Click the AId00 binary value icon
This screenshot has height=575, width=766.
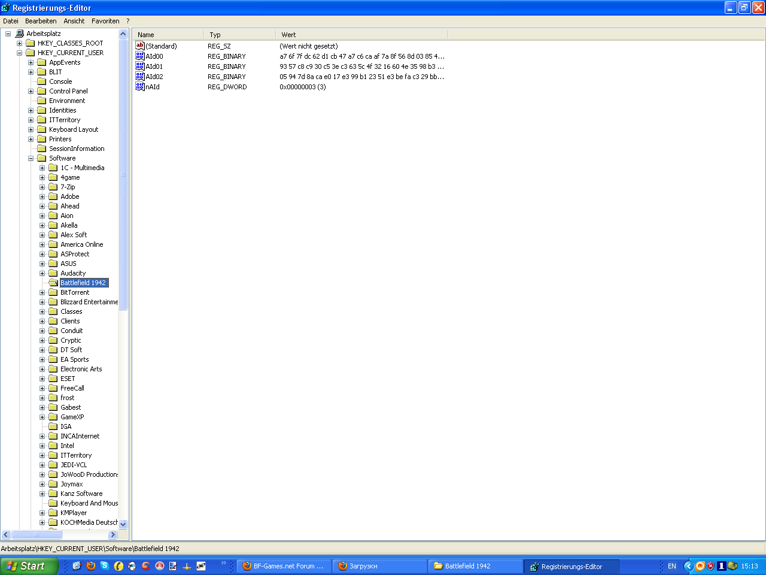pos(140,56)
